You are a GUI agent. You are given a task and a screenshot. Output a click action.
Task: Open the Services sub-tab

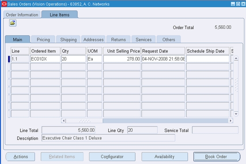[x=144, y=39]
